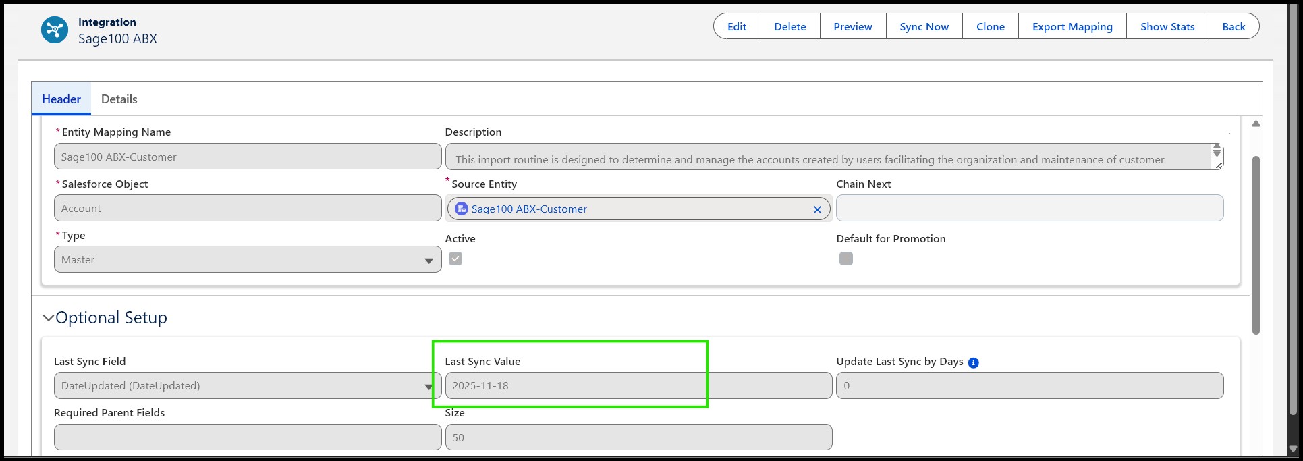Click the description box scroll arrows

pyautogui.click(x=1217, y=150)
